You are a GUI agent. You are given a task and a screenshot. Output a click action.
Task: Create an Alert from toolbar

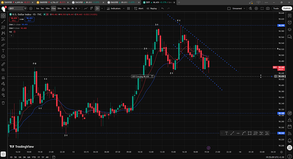pyautogui.click(x=139, y=8)
